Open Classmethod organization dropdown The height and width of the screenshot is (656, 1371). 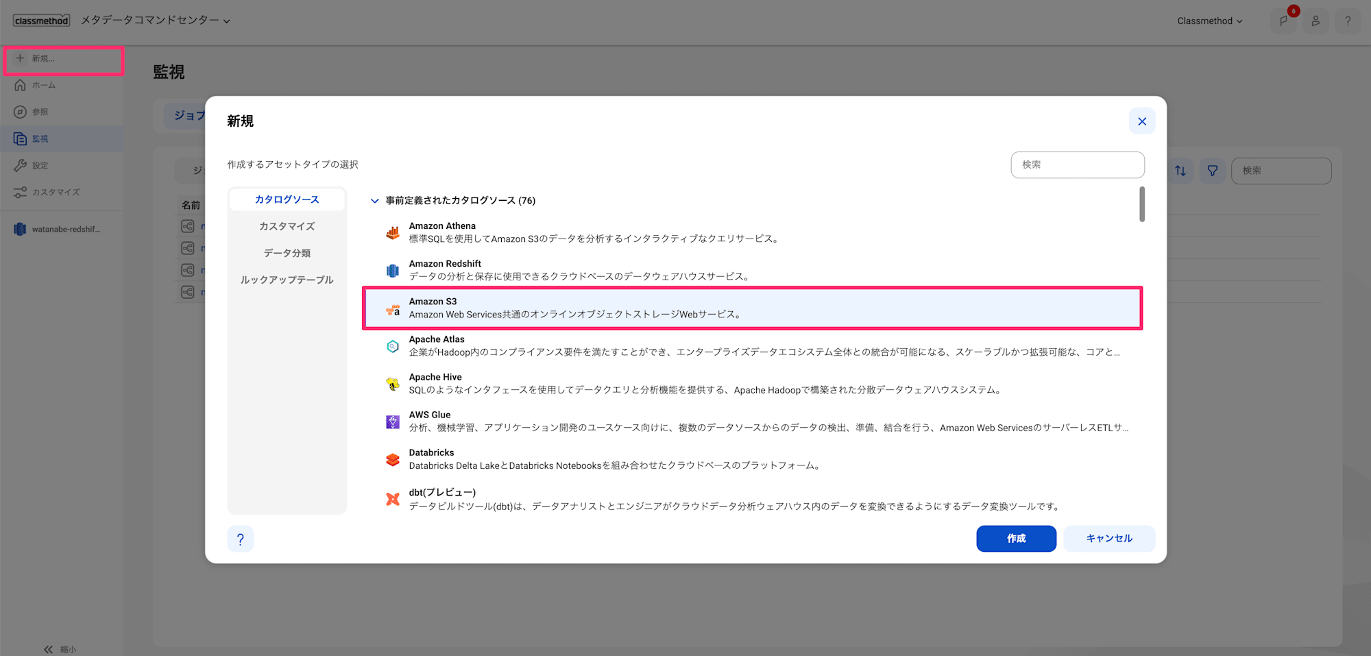(1210, 21)
